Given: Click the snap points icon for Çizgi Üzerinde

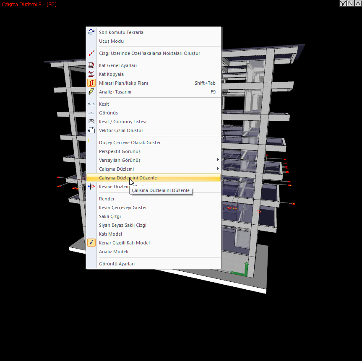Looking at the screenshot, I should [x=91, y=53].
